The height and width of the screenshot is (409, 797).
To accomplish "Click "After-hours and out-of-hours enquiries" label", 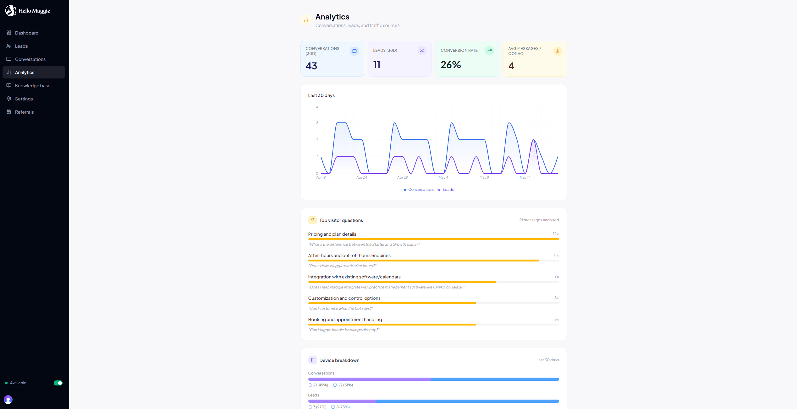I will [x=349, y=256].
